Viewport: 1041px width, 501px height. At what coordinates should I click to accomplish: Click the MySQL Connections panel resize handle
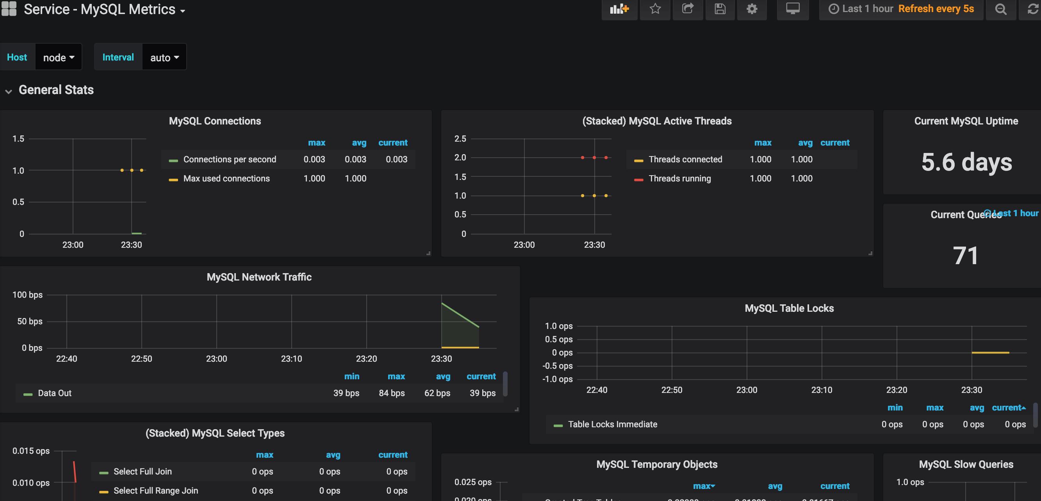428,253
